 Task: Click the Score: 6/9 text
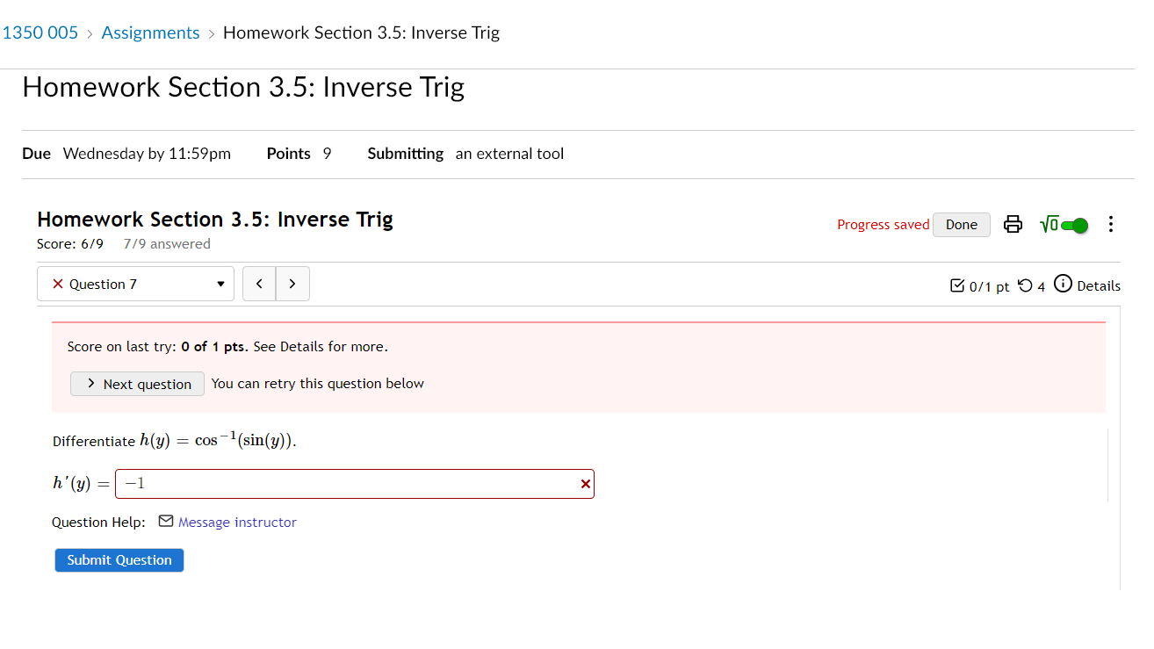(x=70, y=244)
